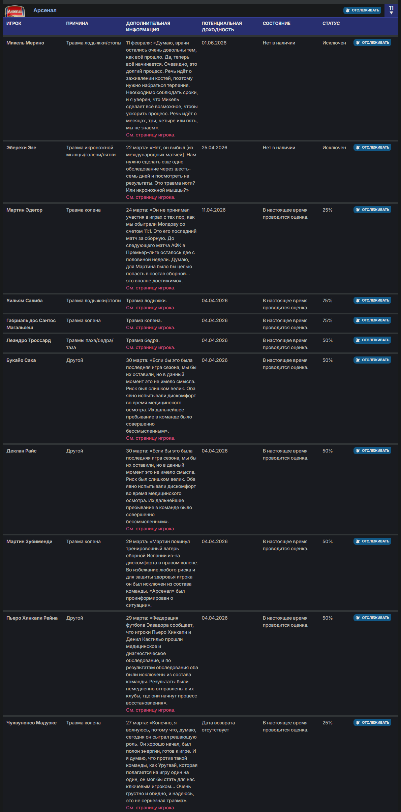This screenshot has height=812, width=401.
Task: Open player page link in Деклан Райс row
Action: [x=151, y=529]
